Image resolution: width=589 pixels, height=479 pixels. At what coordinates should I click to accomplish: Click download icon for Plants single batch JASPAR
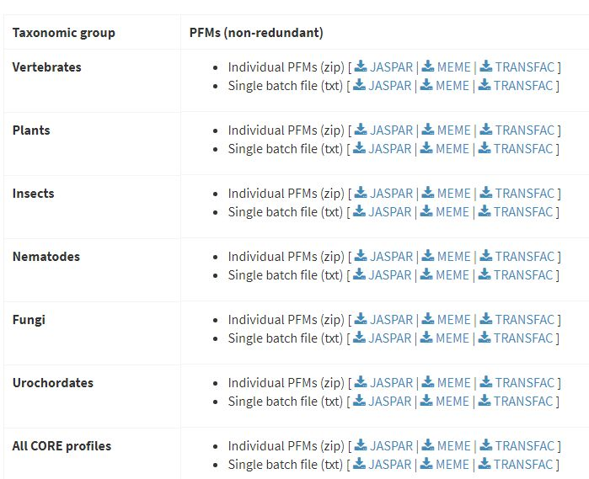(359, 149)
